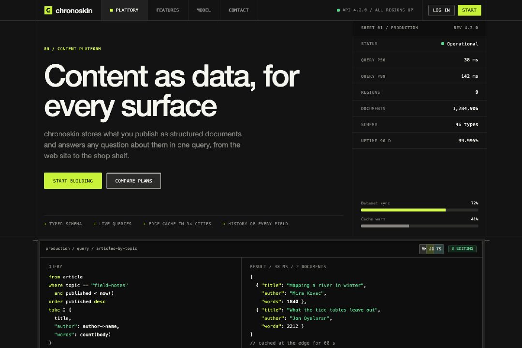Click the COMPARE PLANS button
Screen dimensions: 522x348
(x=133, y=181)
